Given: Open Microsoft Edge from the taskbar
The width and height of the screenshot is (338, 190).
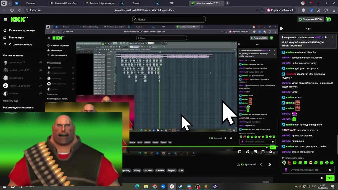Looking at the screenshot, I should (137, 187).
